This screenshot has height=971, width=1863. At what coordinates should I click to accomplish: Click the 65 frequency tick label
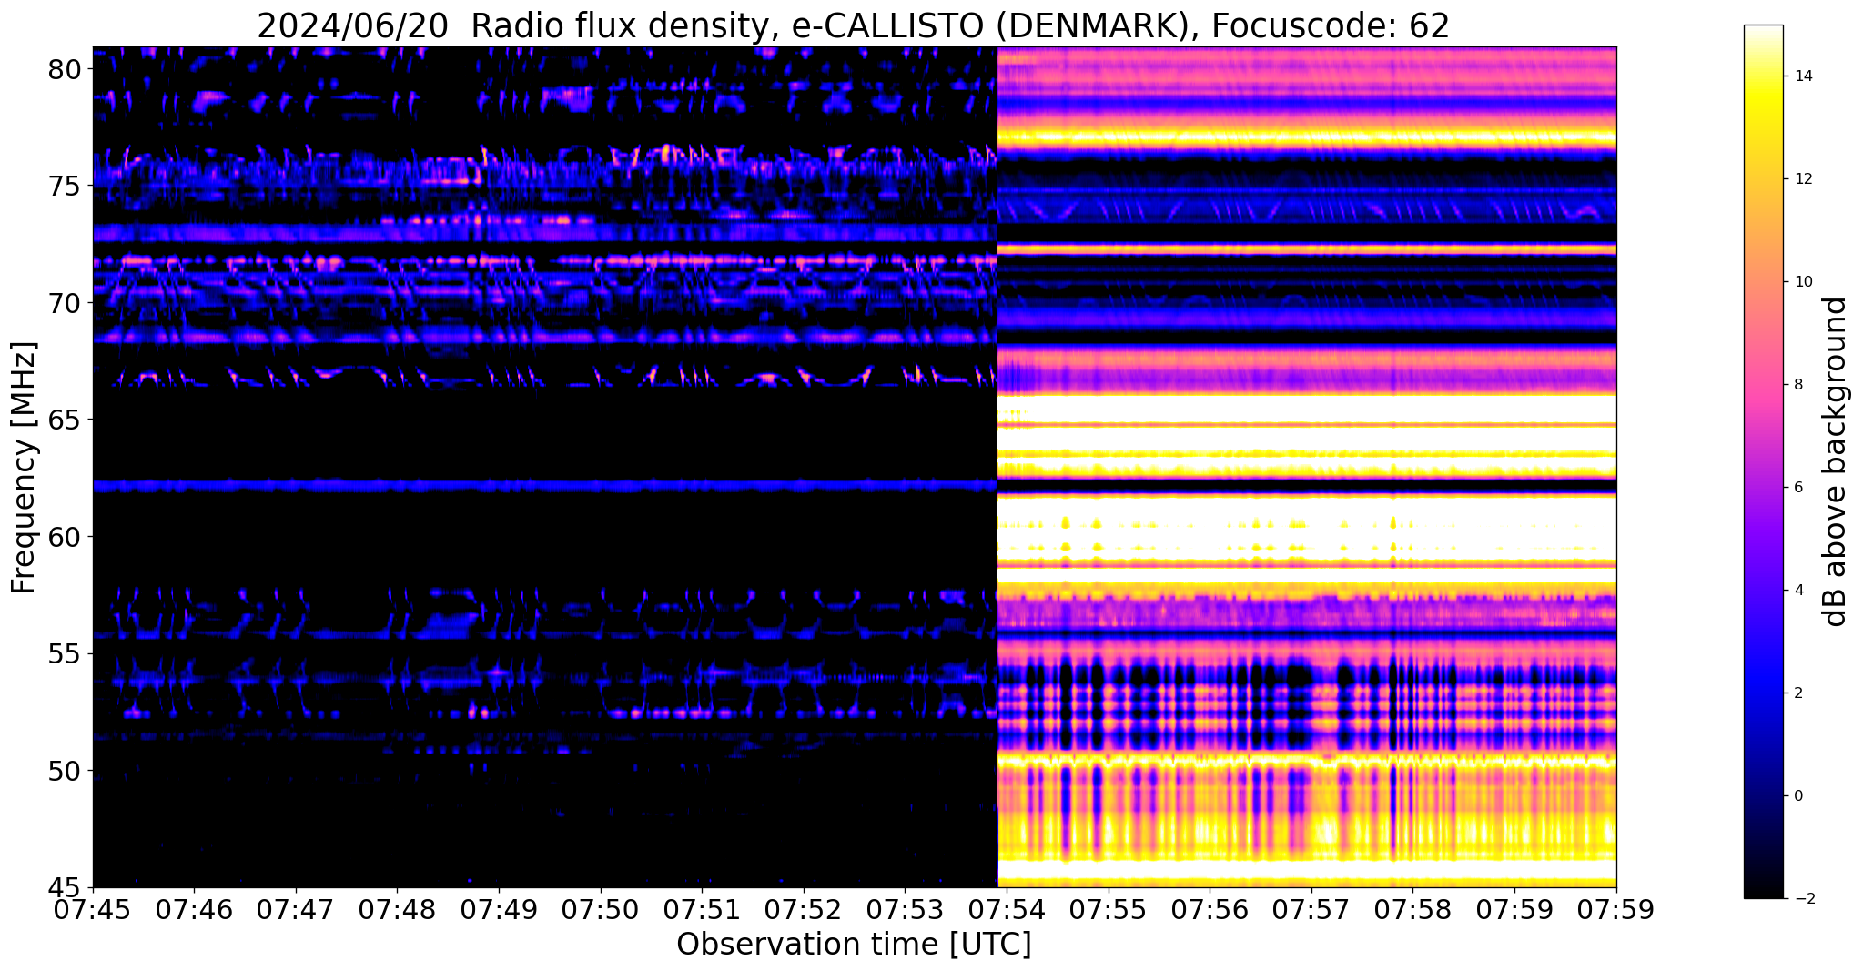[65, 420]
